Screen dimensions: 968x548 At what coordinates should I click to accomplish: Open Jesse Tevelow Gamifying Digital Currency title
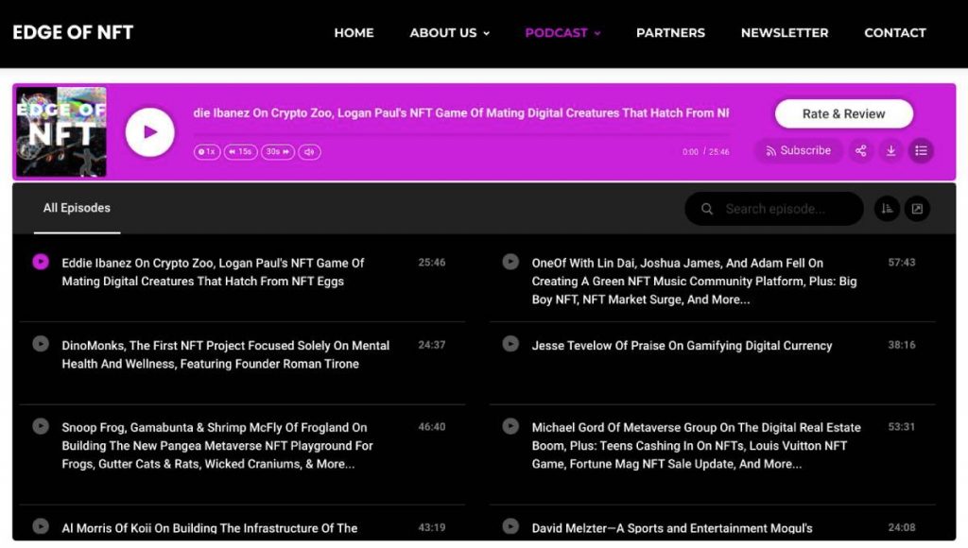683,346
